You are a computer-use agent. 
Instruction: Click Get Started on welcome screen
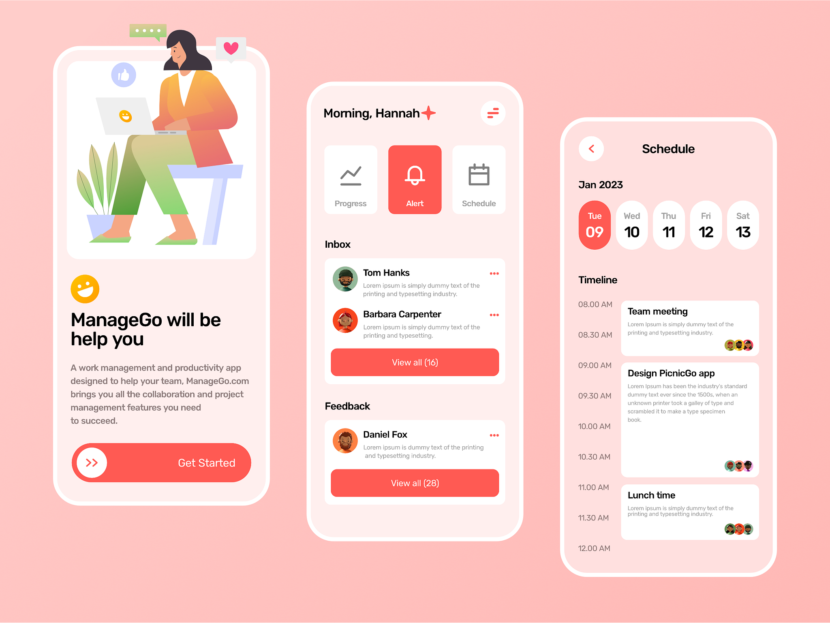pos(161,463)
